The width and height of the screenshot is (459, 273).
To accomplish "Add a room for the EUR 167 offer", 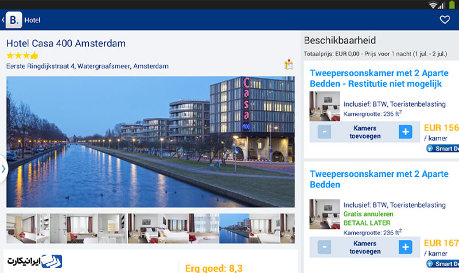I will (406, 247).
